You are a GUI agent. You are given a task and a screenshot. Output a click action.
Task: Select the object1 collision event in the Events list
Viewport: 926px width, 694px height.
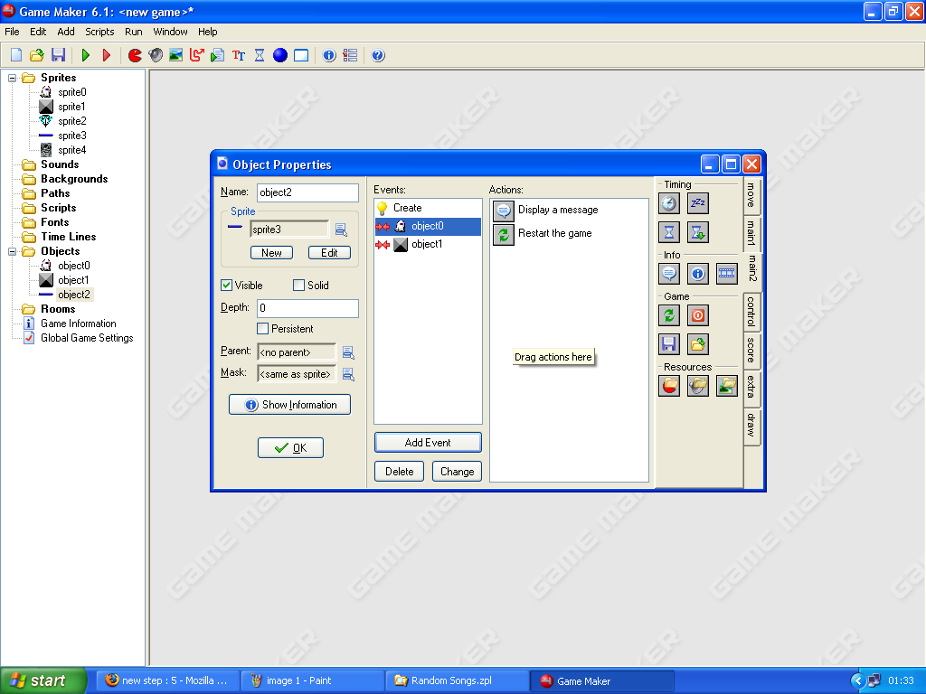click(428, 244)
